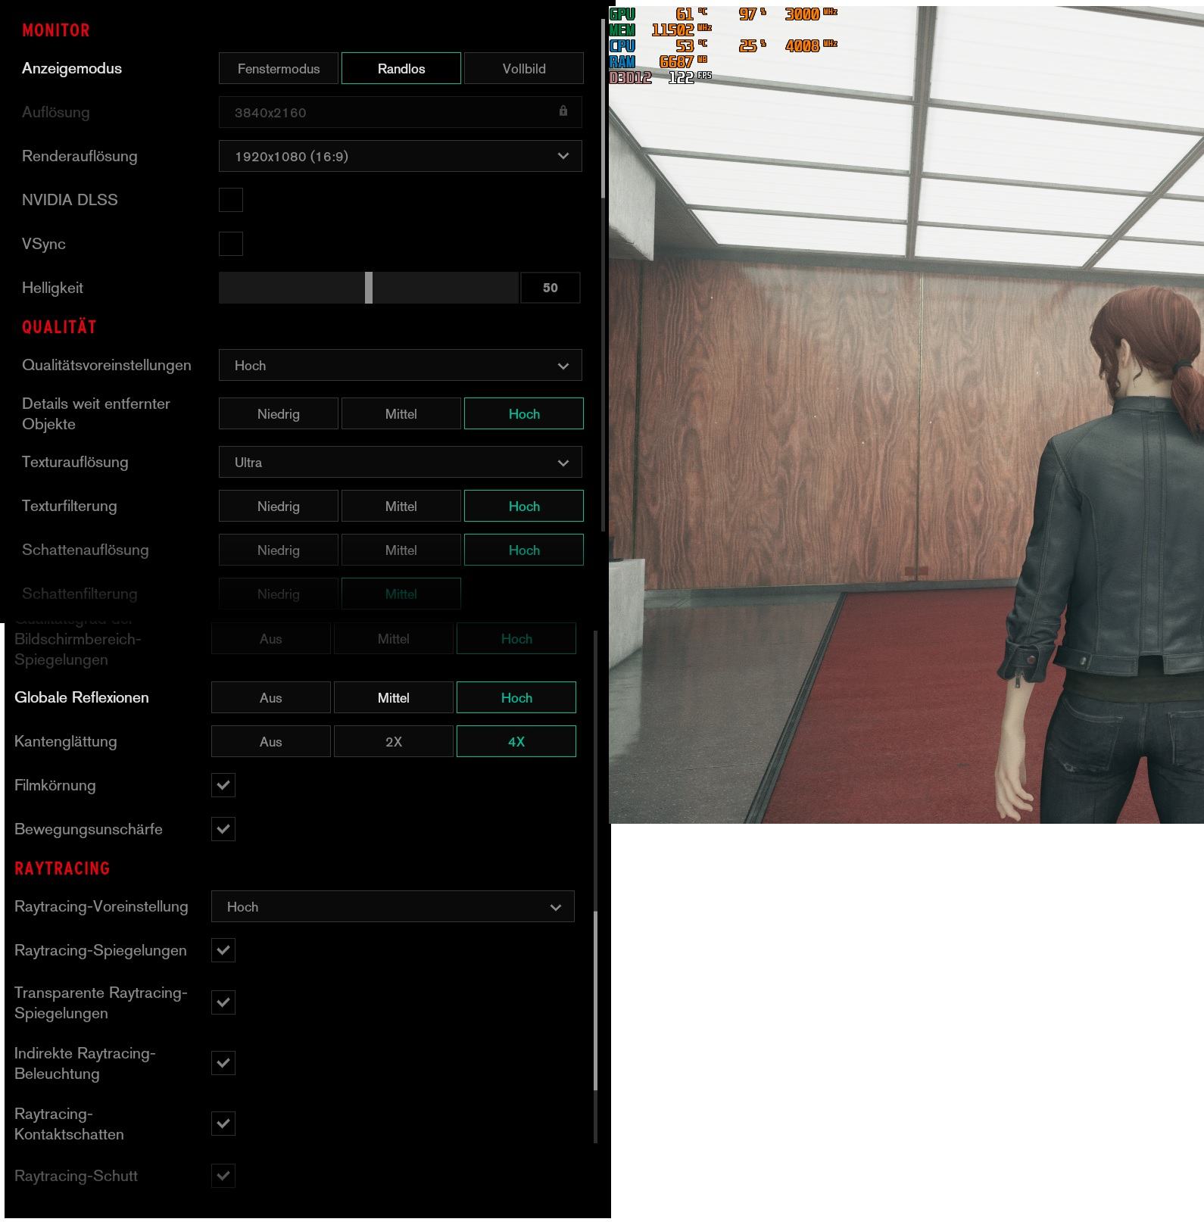Screen dimensions: 1204x1222
Task: Open the Qualitätsvoreinstellungen dropdown
Action: [x=401, y=365]
